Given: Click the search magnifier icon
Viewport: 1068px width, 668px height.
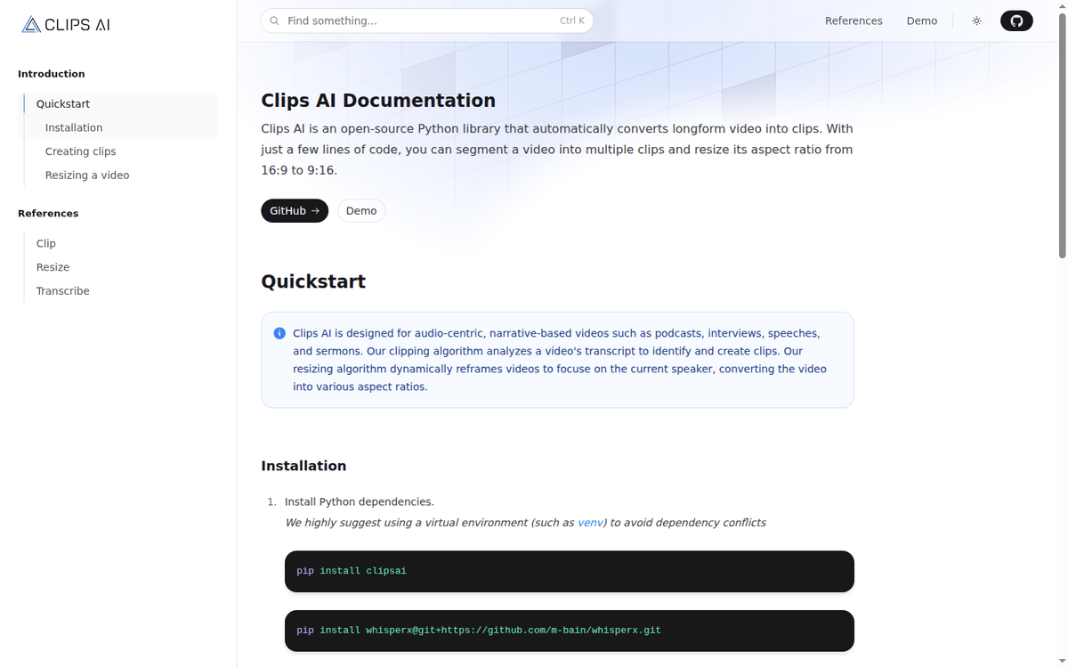Looking at the screenshot, I should tap(274, 20).
